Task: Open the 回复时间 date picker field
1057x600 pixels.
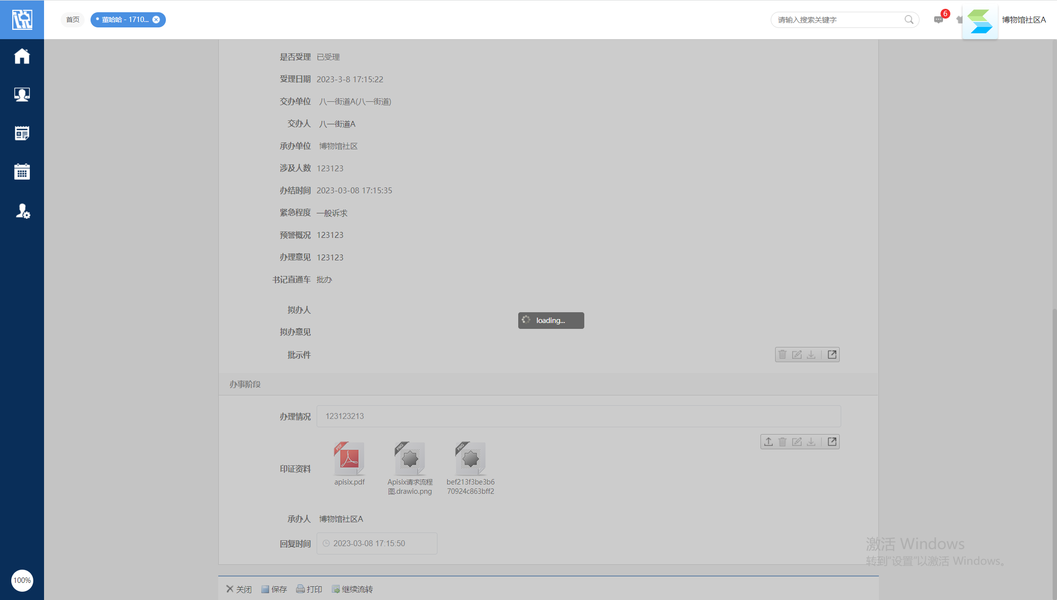Action: [377, 544]
